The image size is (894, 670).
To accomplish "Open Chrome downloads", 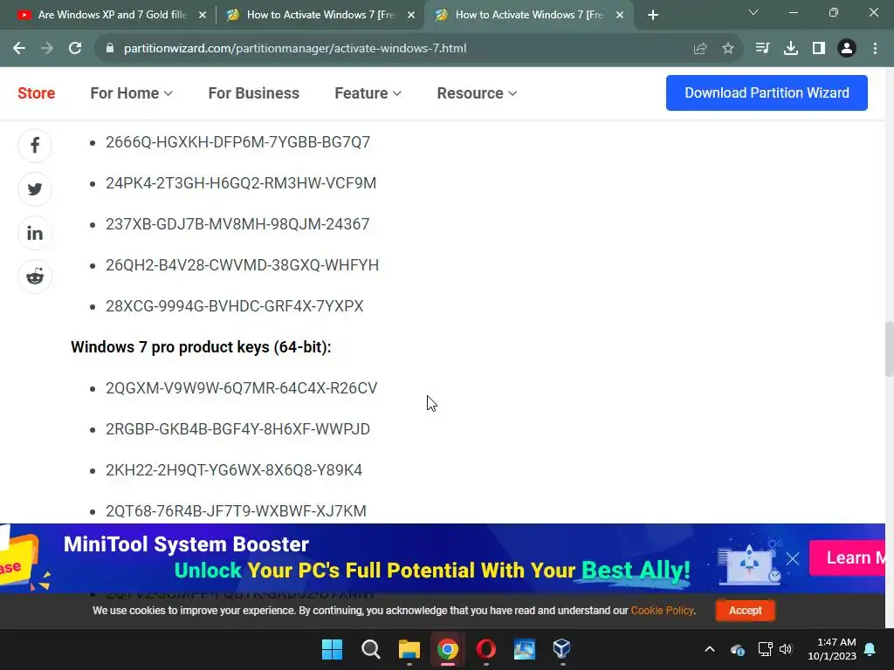I will [791, 49].
